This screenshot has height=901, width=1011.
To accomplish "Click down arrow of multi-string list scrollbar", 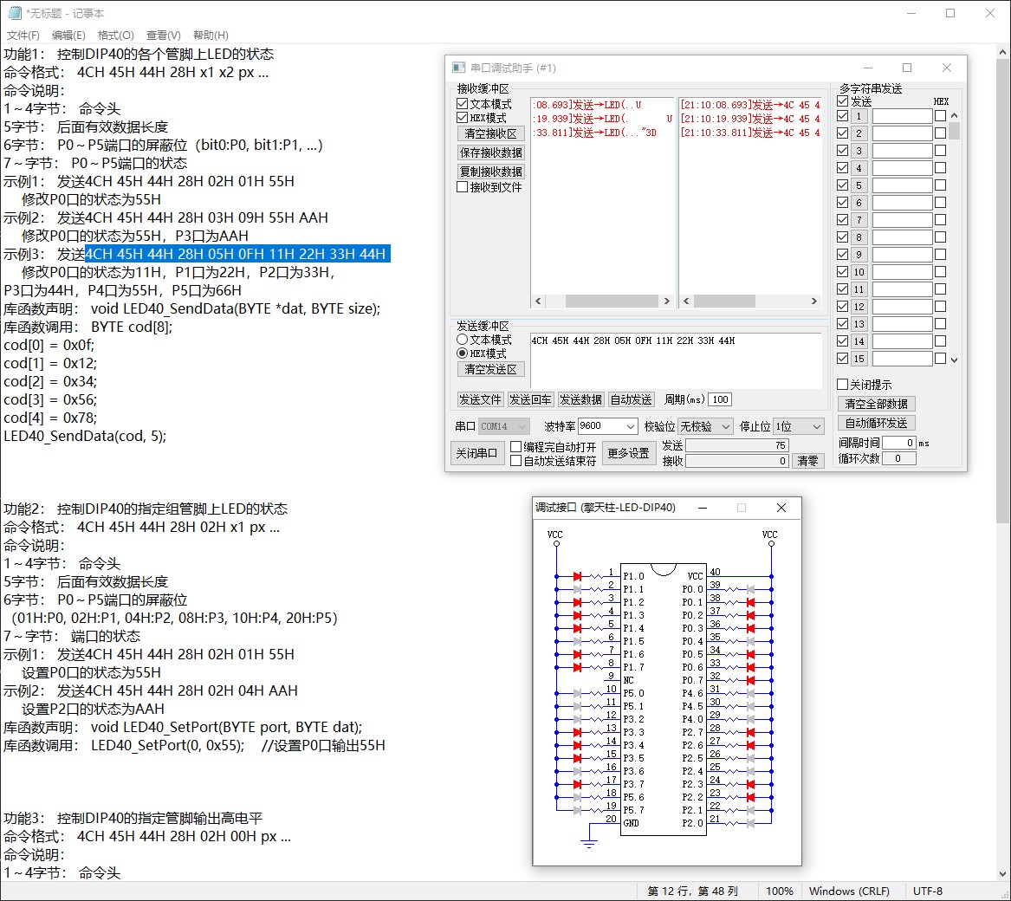I will 955,360.
